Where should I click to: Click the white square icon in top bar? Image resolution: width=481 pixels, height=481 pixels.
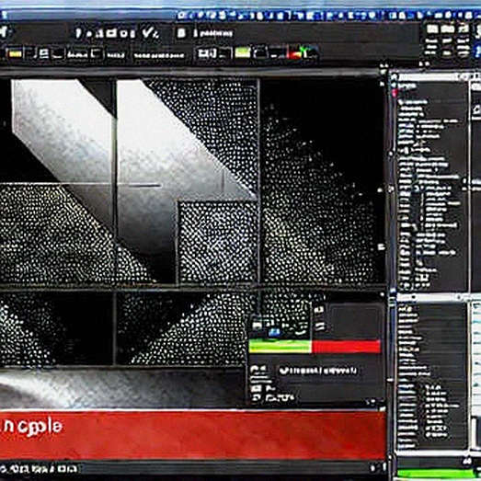point(181,33)
